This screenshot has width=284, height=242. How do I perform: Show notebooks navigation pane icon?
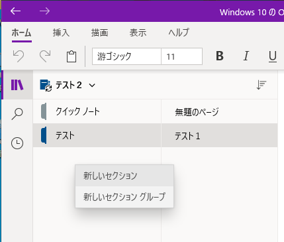pyautogui.click(x=17, y=85)
